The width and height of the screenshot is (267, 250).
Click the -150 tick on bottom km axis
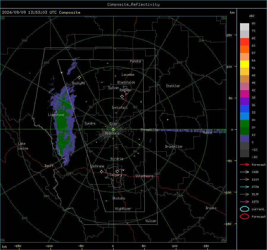[x=18, y=246]
